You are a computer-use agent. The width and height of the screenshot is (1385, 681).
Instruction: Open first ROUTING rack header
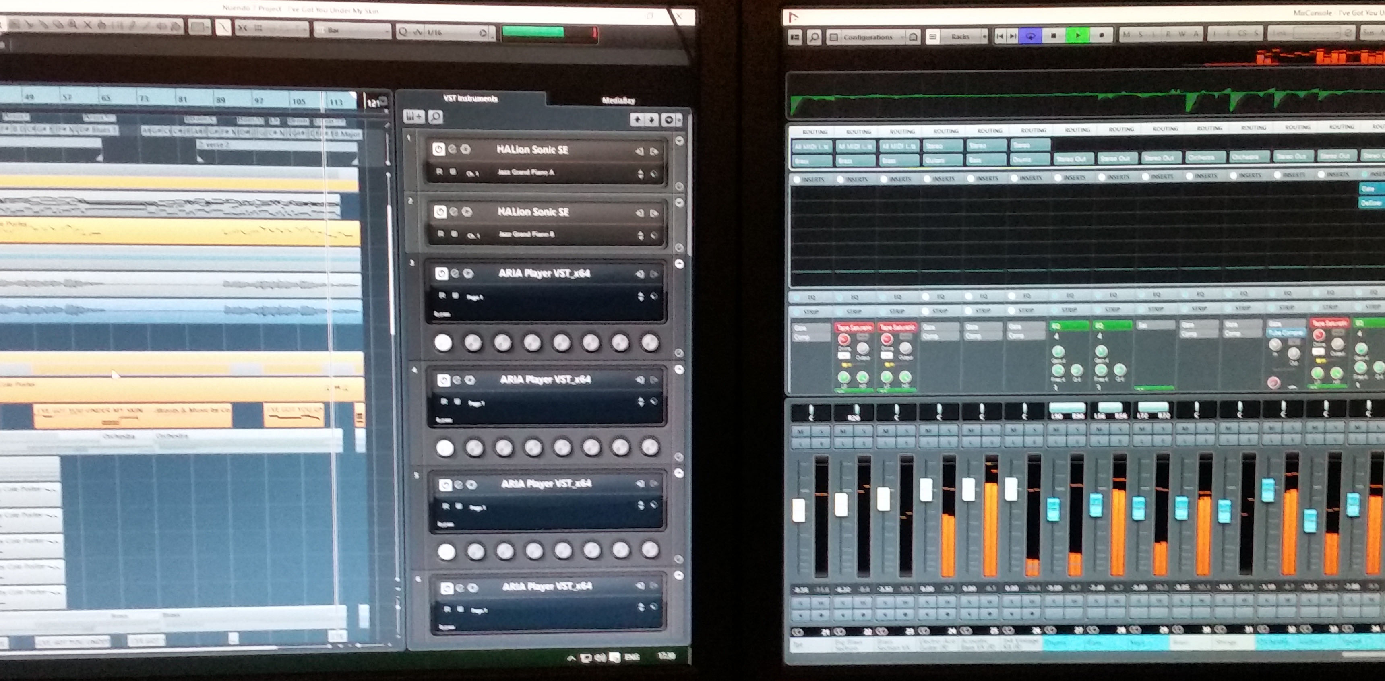(x=814, y=132)
